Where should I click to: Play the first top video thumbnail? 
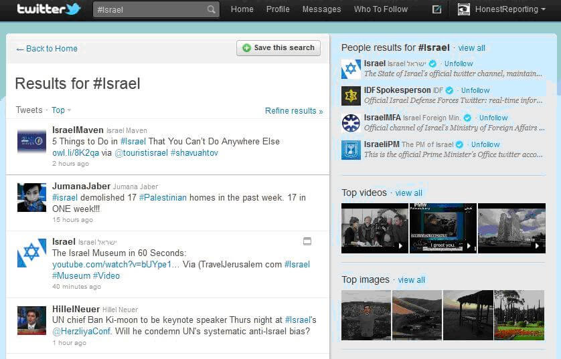pos(374,228)
